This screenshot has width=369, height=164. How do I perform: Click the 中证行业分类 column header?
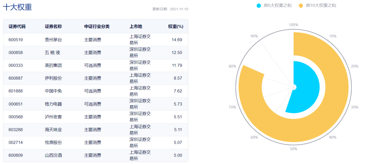[97, 27]
